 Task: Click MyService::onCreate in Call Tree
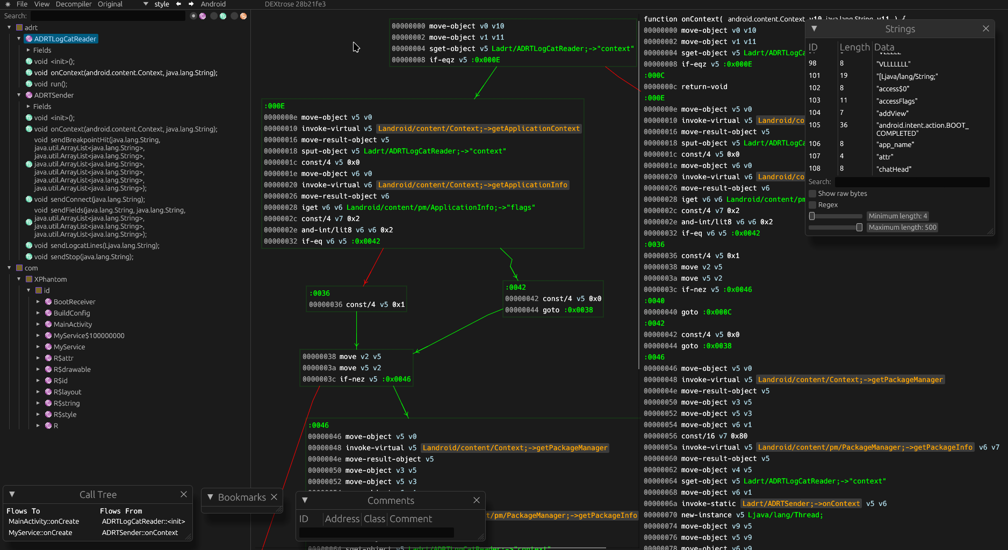pyautogui.click(x=40, y=533)
